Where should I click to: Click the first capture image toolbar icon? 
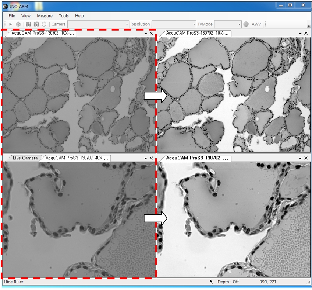click(28, 24)
